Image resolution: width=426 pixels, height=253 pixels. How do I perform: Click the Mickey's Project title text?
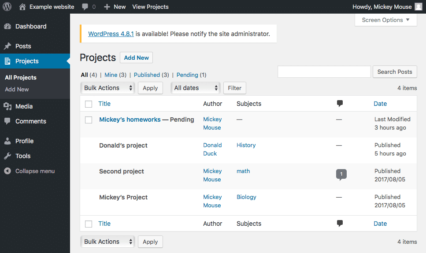(123, 197)
